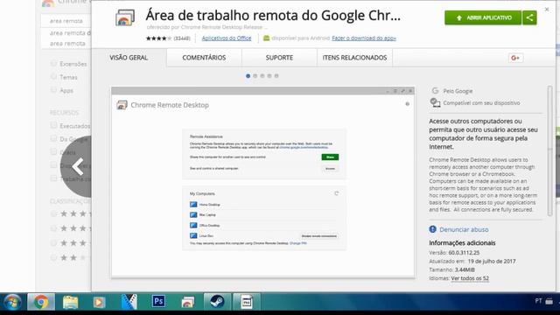Click the star rating in the header
Viewport: 560px width, 315px height.
pyautogui.click(x=158, y=38)
